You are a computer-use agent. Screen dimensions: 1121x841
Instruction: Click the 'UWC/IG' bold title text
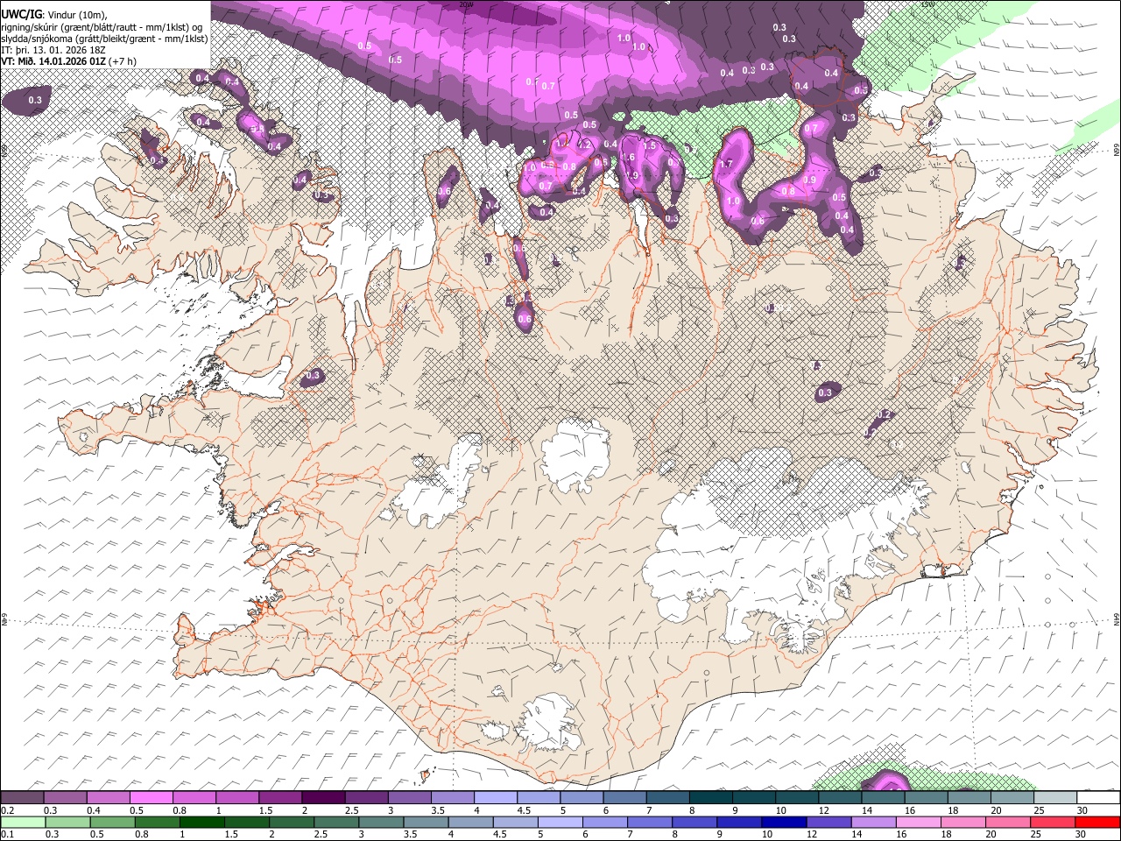point(21,14)
